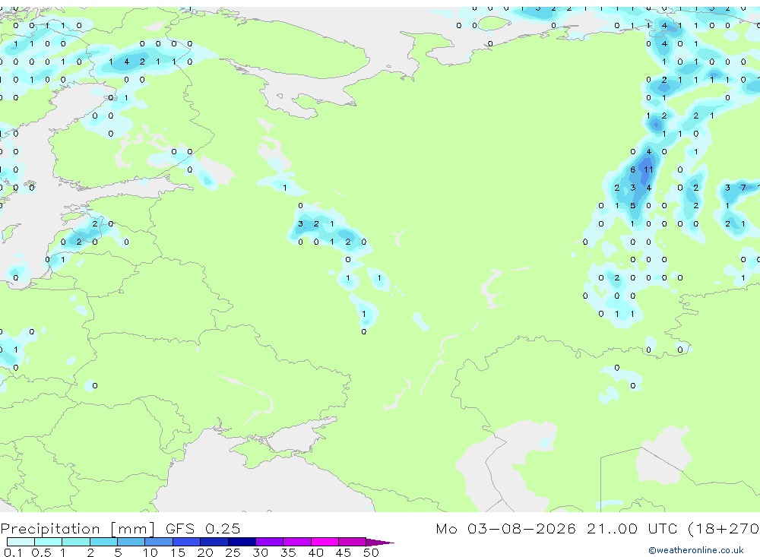Pick the 20–25 mm dark blue legend swatch
This screenshot has width=760, height=557.
coord(214,542)
